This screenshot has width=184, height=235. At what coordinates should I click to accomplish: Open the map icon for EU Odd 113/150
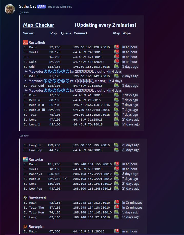[116, 66]
